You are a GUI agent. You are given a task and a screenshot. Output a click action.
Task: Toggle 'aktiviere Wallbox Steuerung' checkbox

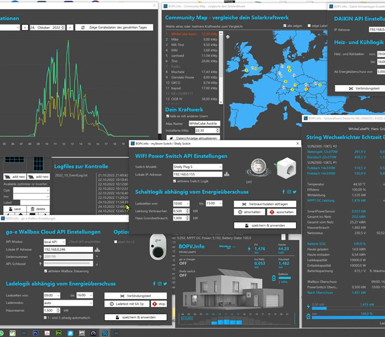[45, 271]
